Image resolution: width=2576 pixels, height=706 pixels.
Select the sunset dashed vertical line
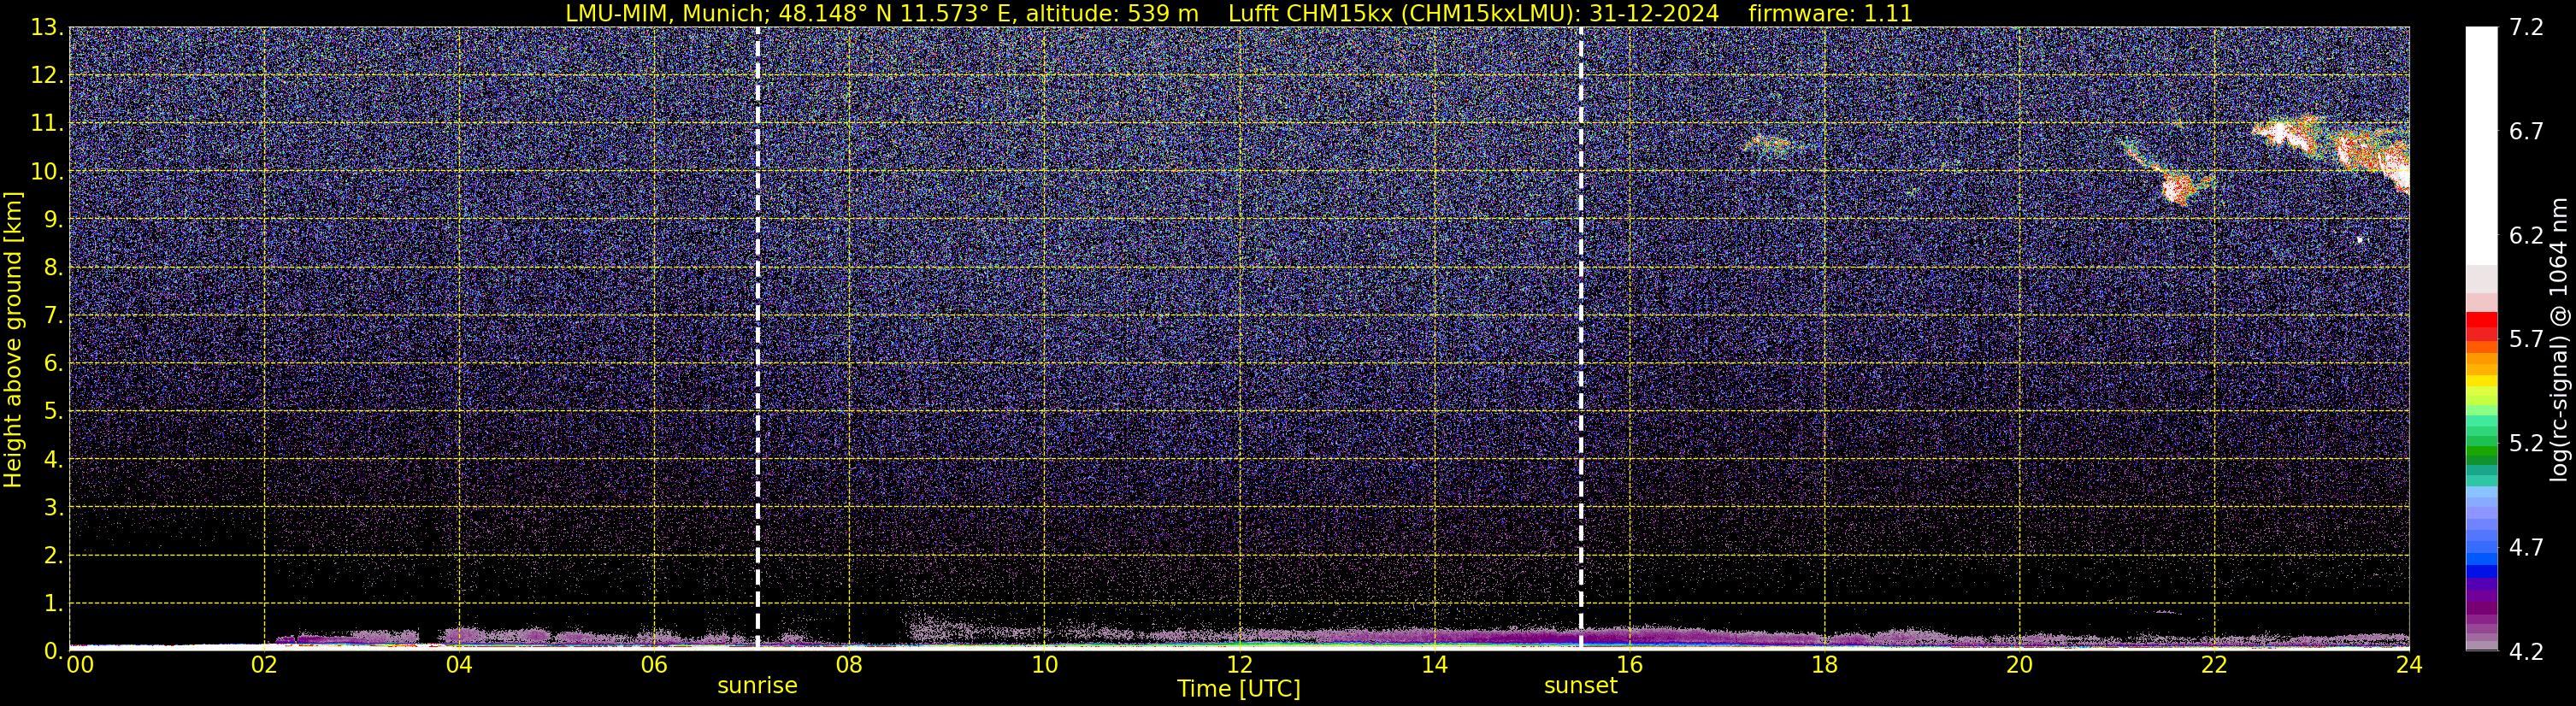1580,339
